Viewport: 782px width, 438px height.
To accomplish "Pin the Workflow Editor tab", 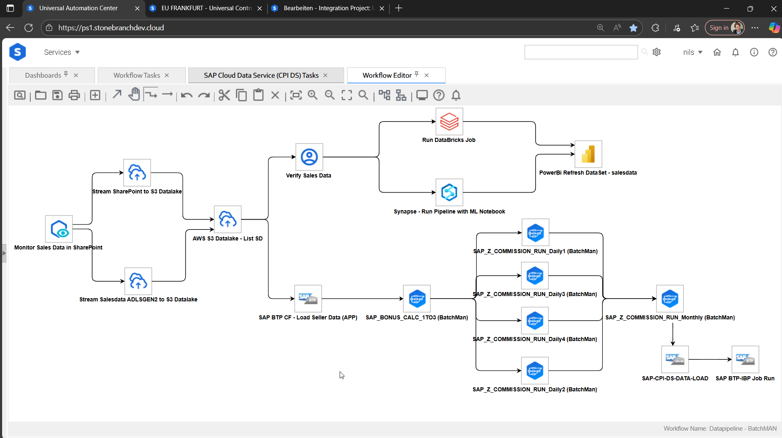I will (x=417, y=74).
